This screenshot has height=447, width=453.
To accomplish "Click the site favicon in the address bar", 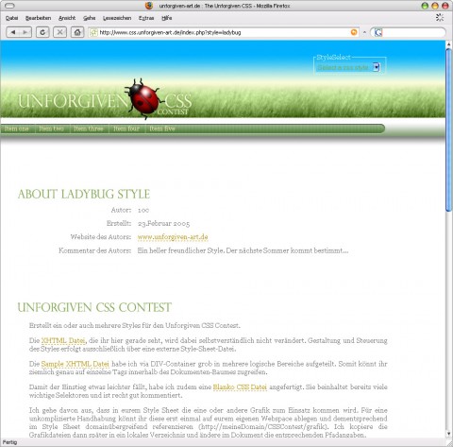I will (x=93, y=32).
